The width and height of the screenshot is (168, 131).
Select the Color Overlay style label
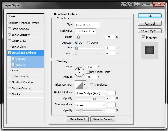click(21, 77)
